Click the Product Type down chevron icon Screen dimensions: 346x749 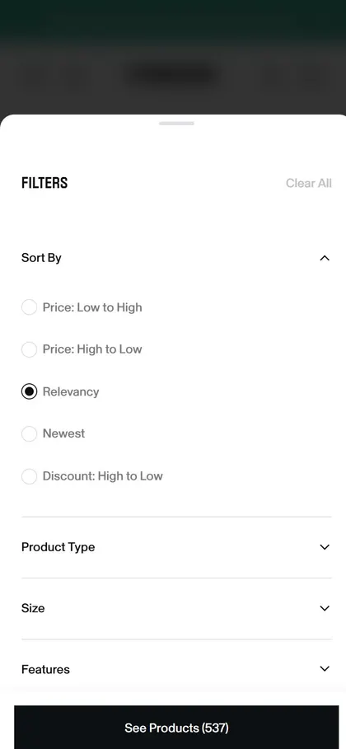point(325,547)
